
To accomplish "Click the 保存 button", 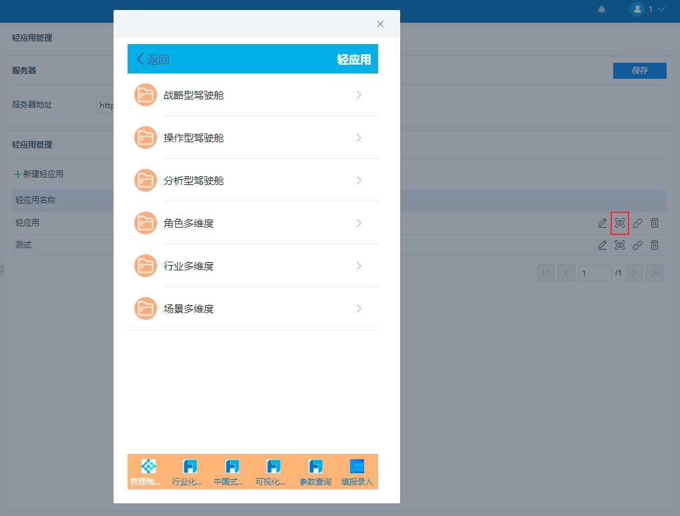I will point(640,71).
